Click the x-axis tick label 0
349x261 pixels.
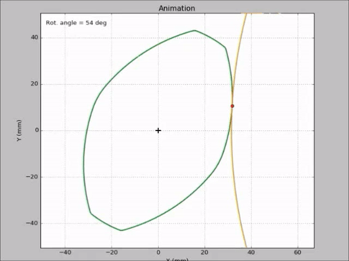(x=158, y=252)
